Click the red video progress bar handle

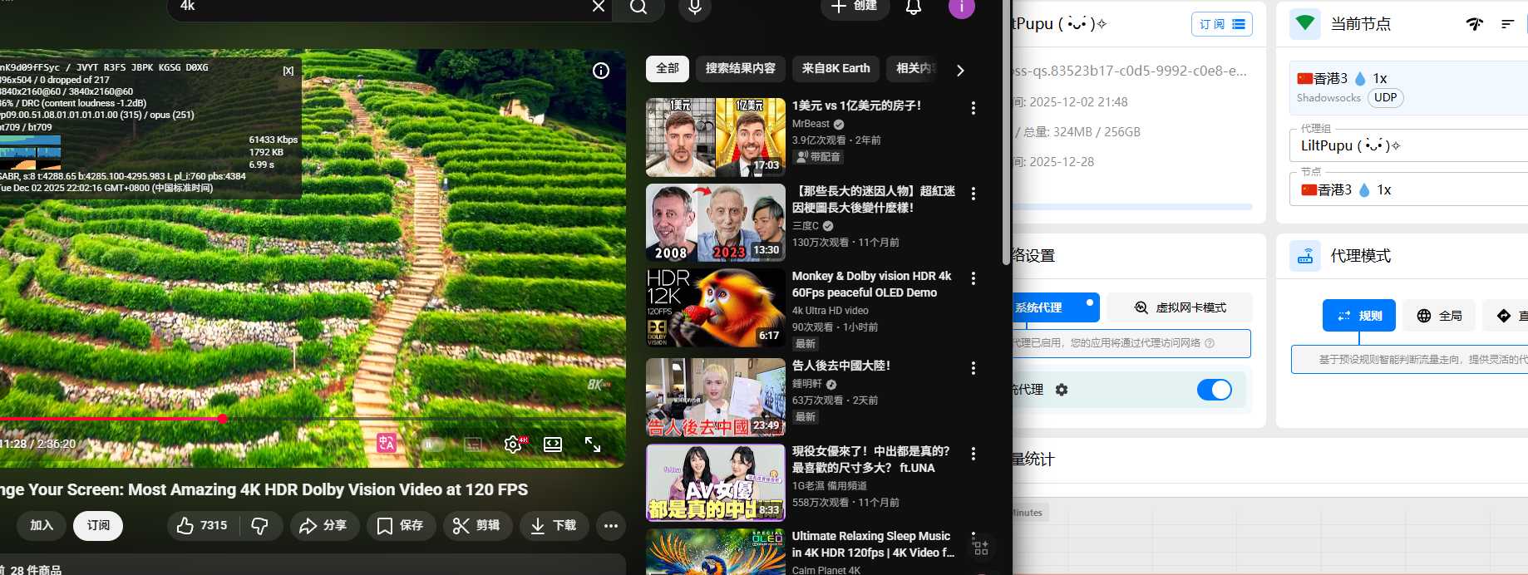pyautogui.click(x=222, y=418)
